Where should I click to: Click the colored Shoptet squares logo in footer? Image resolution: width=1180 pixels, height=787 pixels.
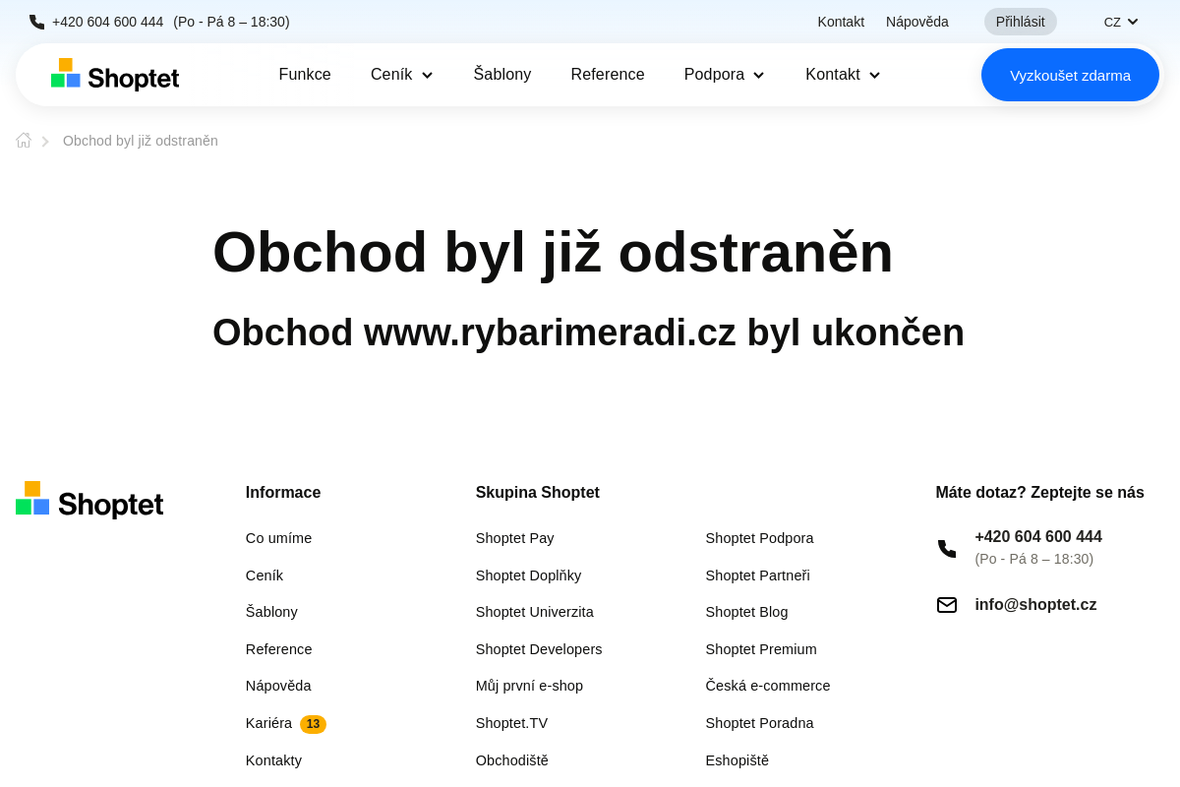pyautogui.click(x=31, y=498)
